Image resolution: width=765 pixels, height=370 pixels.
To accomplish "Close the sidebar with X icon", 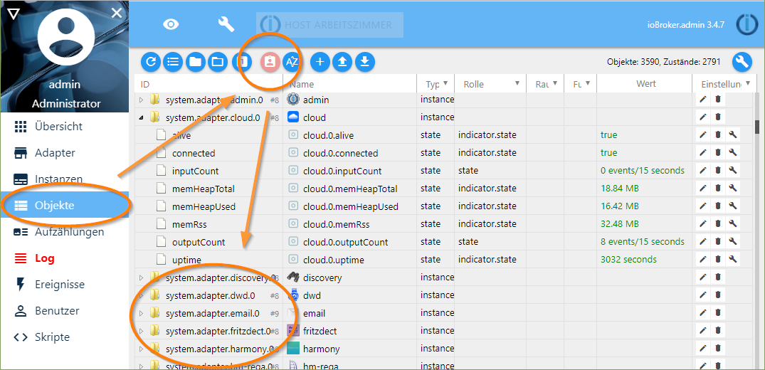I will tap(117, 13).
